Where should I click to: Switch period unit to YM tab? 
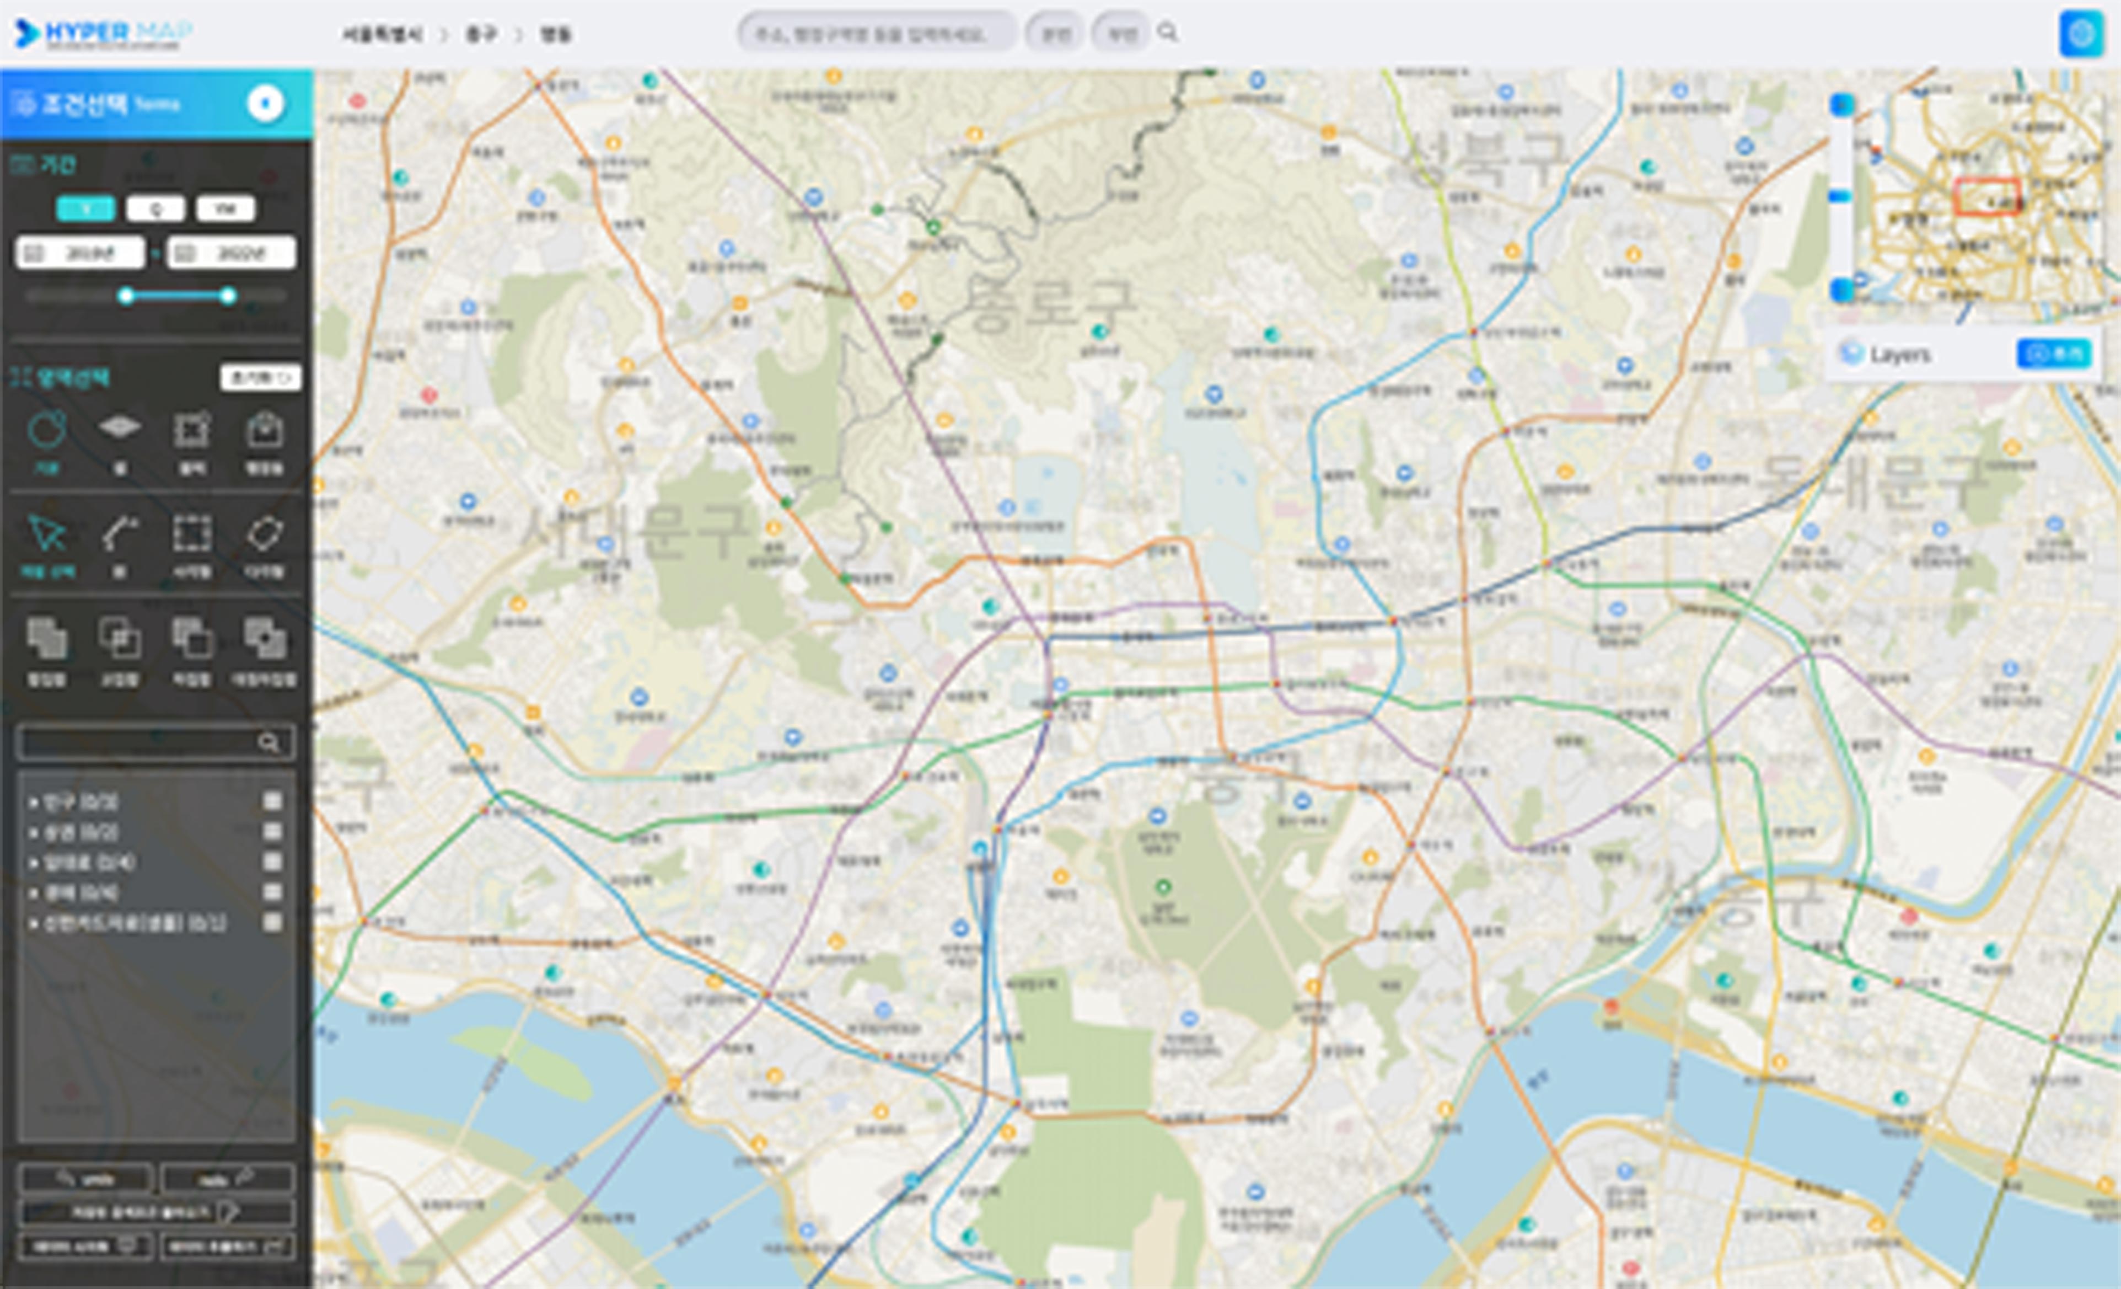pos(224,208)
